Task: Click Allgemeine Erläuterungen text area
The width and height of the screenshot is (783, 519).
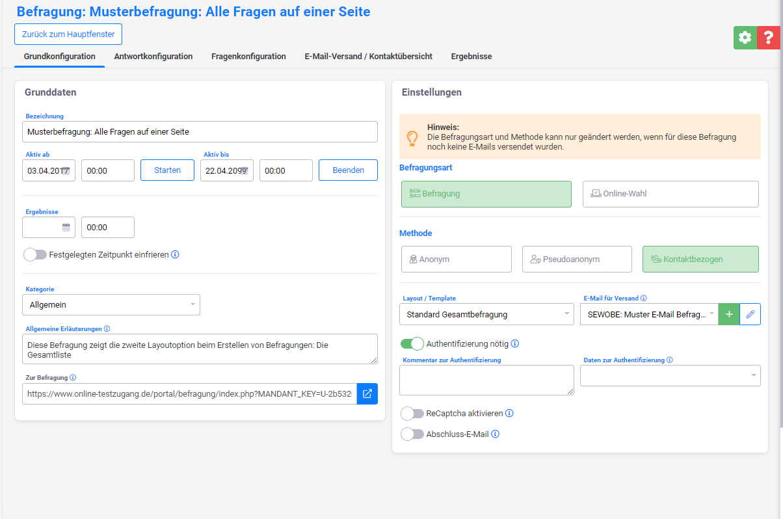Action: [x=200, y=349]
